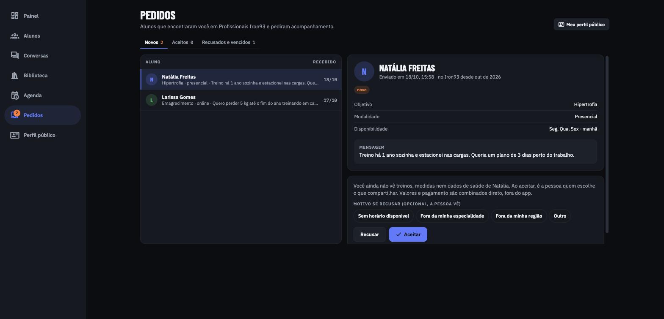
Task: Toggle the "Fora da minha região" chip
Action: [x=519, y=216]
